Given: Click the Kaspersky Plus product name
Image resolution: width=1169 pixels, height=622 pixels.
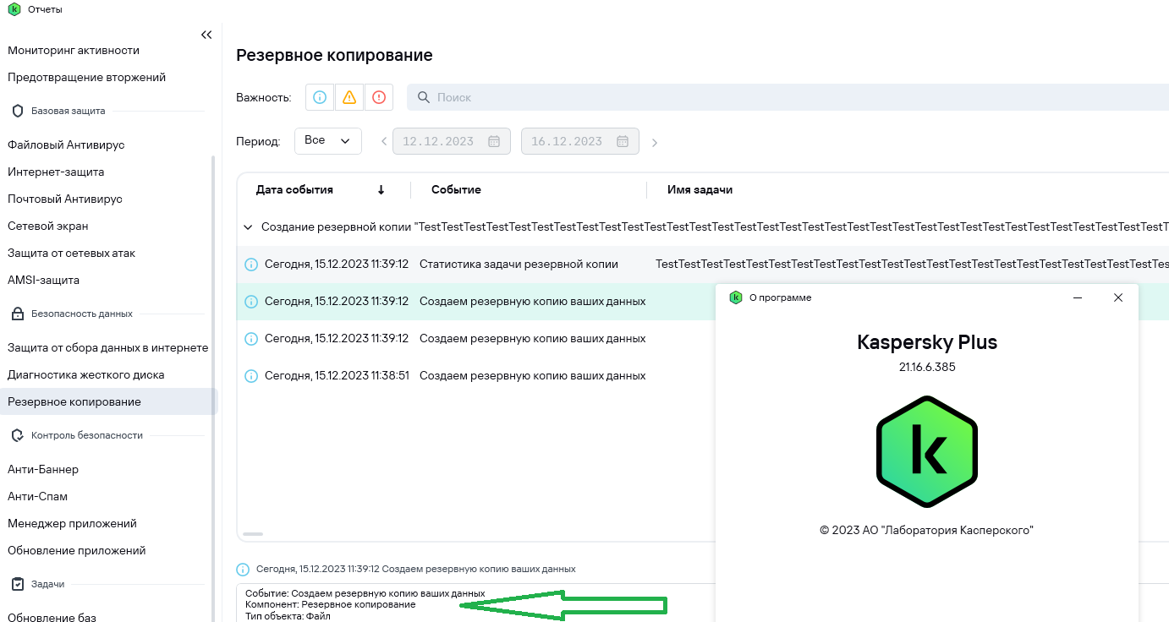Looking at the screenshot, I should tap(927, 342).
